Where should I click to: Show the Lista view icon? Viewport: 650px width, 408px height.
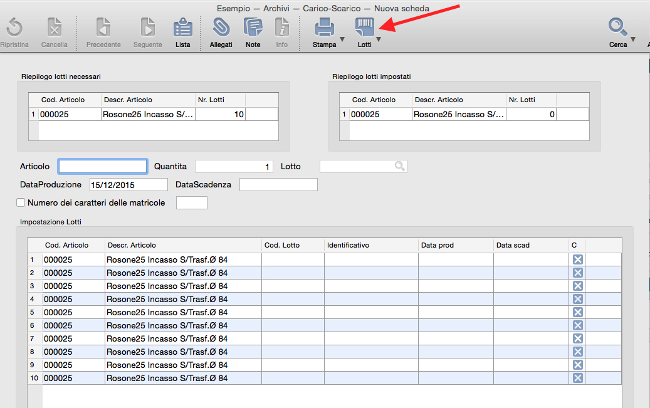[182, 28]
